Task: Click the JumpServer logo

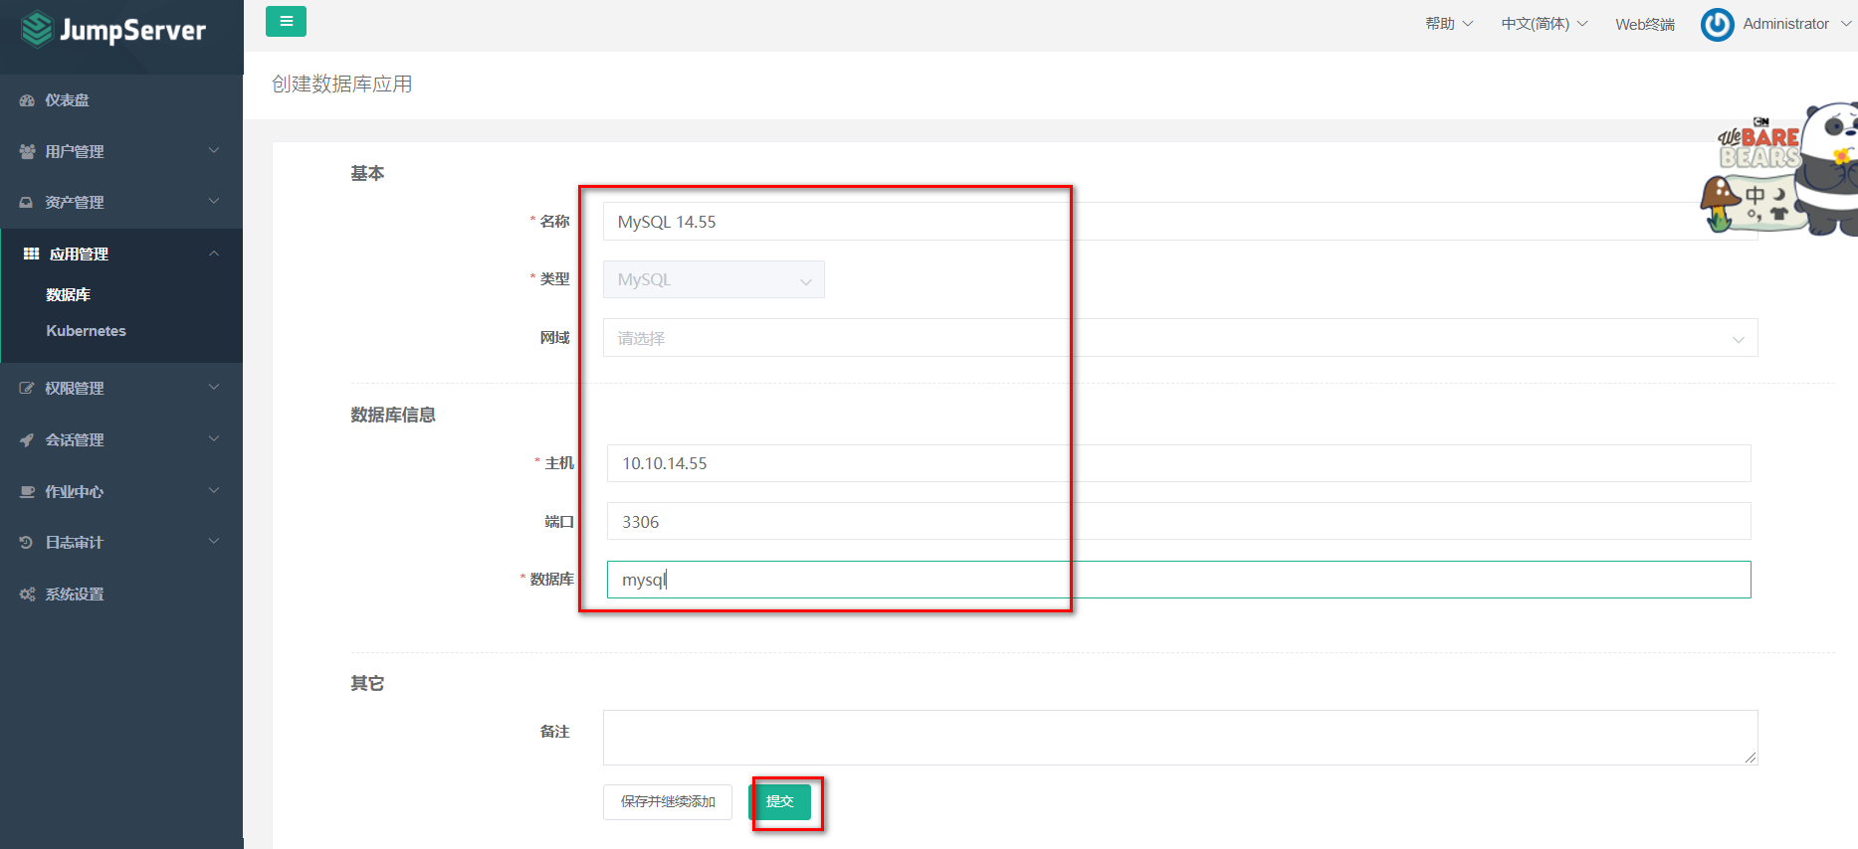Action: (113, 30)
